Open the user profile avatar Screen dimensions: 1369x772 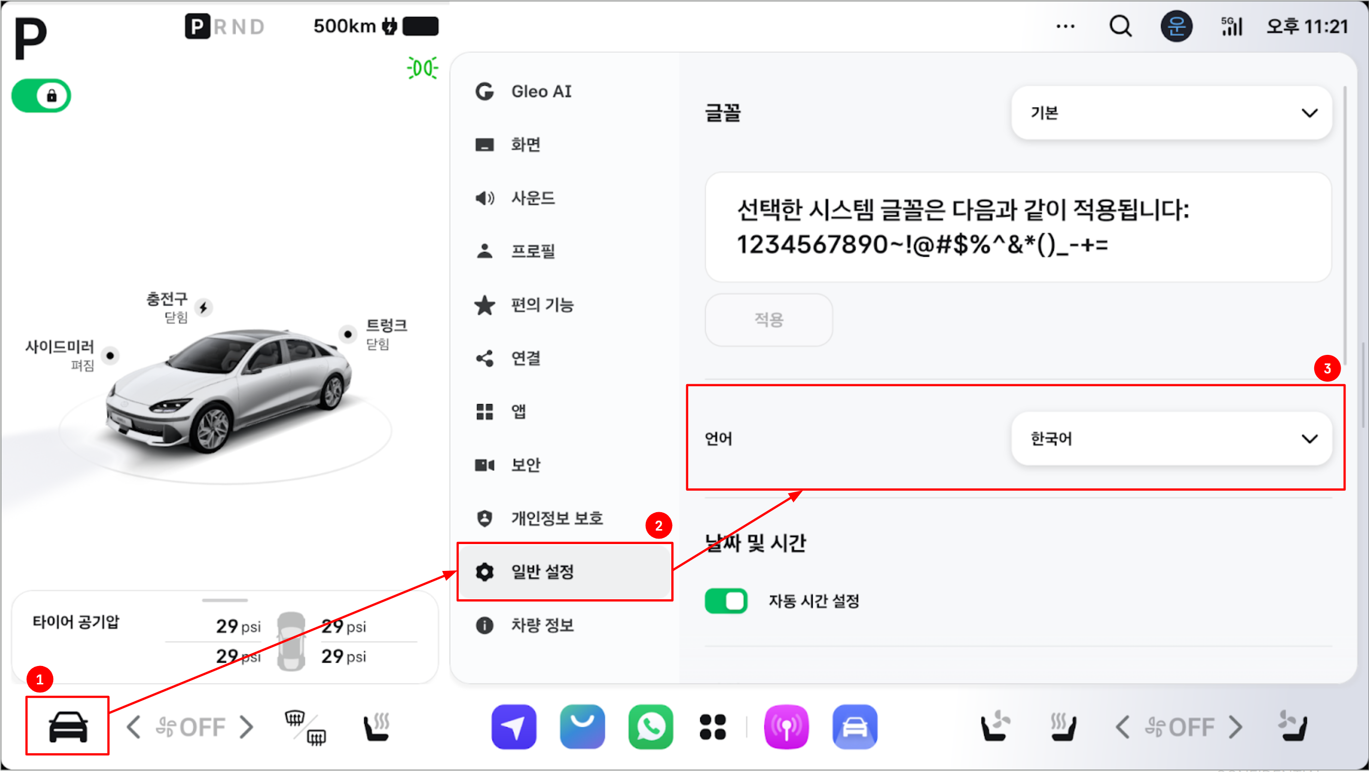click(x=1176, y=26)
